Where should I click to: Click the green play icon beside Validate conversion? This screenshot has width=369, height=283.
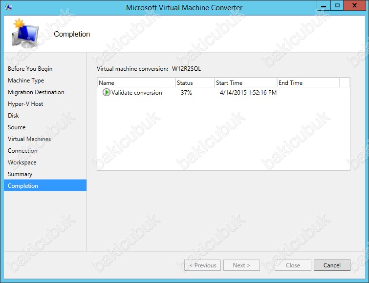[x=107, y=92]
